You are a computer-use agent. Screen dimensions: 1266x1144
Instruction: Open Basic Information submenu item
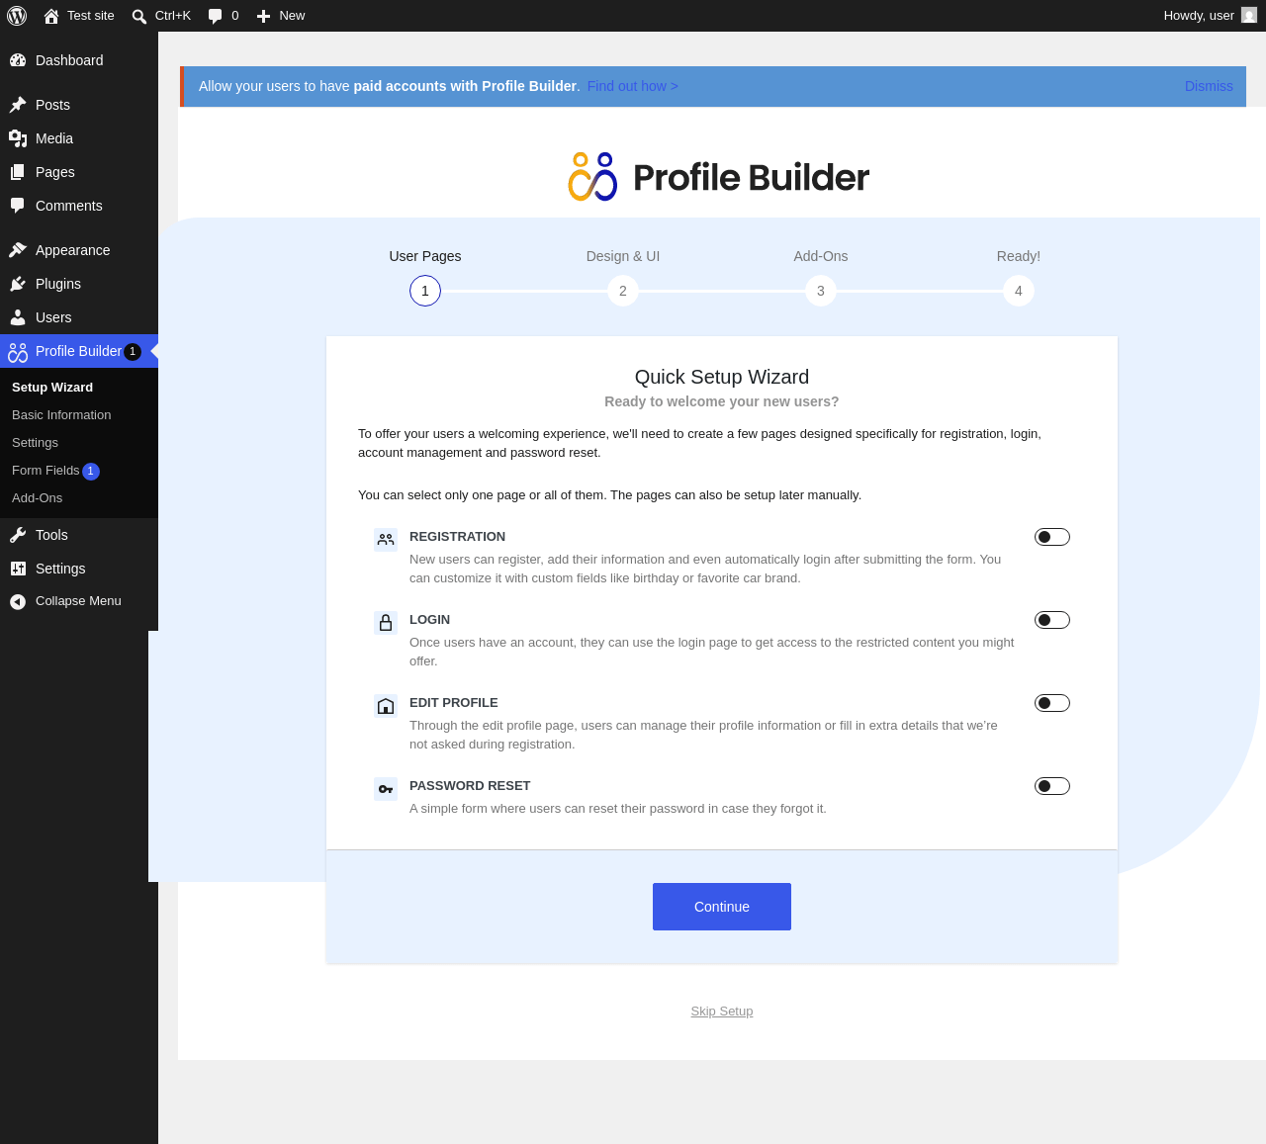(x=61, y=415)
